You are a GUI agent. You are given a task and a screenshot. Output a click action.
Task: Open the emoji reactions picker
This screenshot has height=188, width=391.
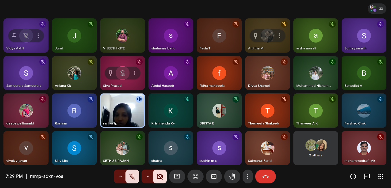195,177
